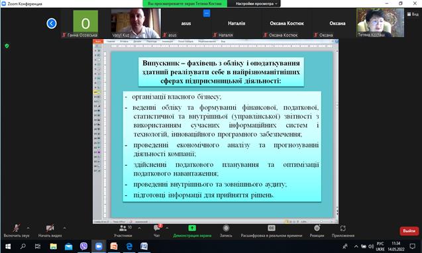Open the Участники participants panel
The height and width of the screenshot is (253, 422).
pos(123,230)
